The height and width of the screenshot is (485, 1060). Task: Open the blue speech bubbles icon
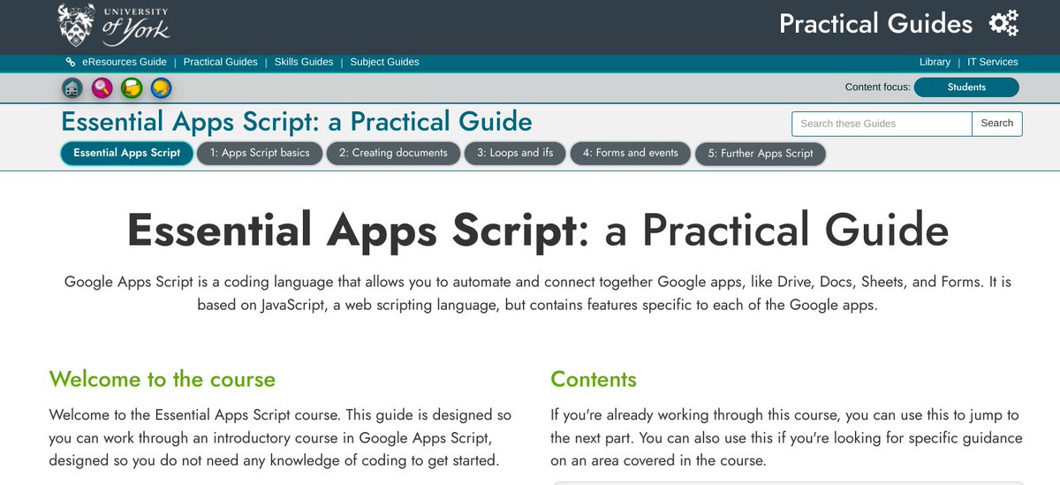coord(161,87)
